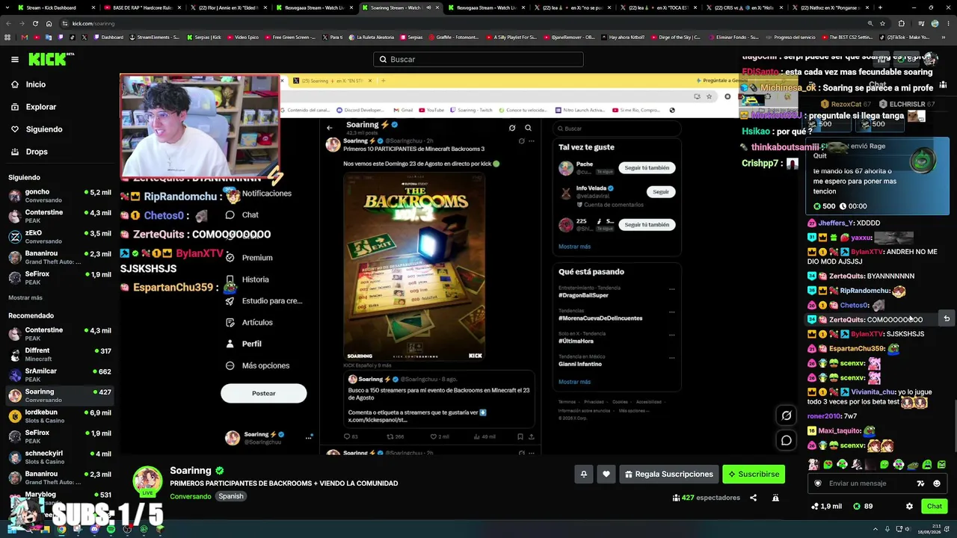Image resolution: width=957 pixels, height=538 pixels.
Task: Turn on notifications with the bell button
Action: (584, 474)
